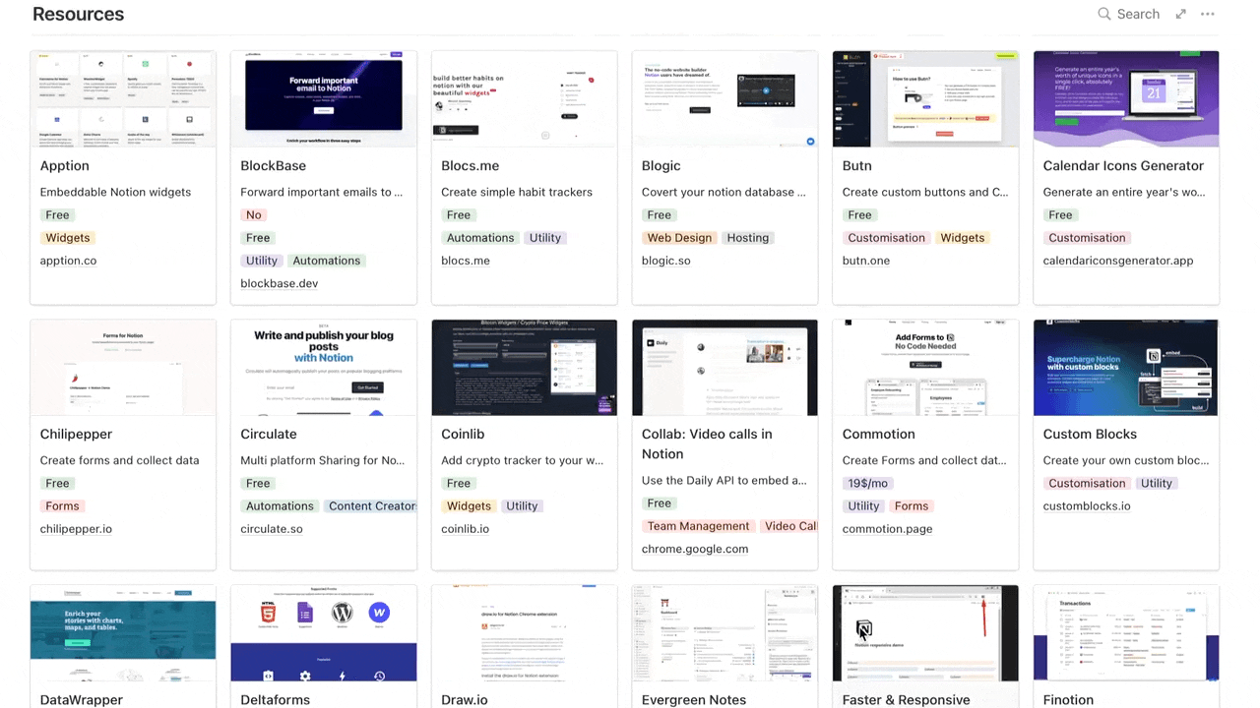The width and height of the screenshot is (1260, 708).
Task: Open the Blogic title
Action: pyautogui.click(x=661, y=166)
